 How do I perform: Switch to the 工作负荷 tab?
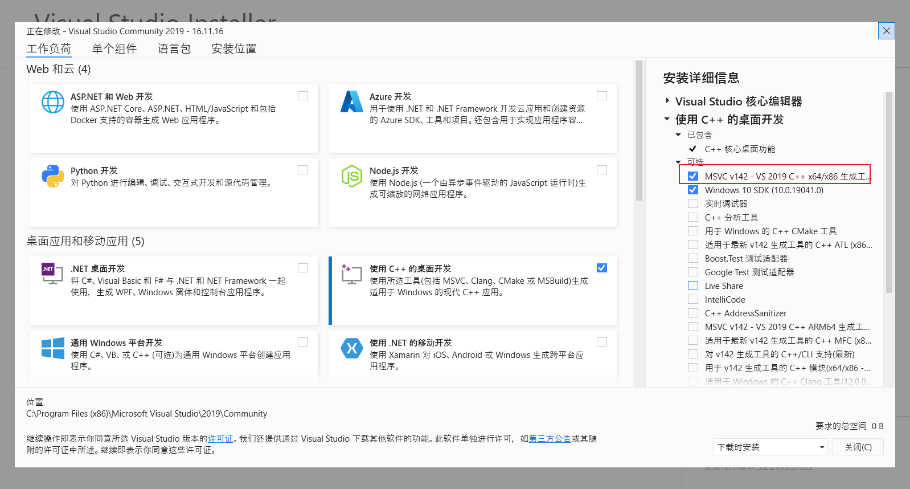(x=49, y=49)
